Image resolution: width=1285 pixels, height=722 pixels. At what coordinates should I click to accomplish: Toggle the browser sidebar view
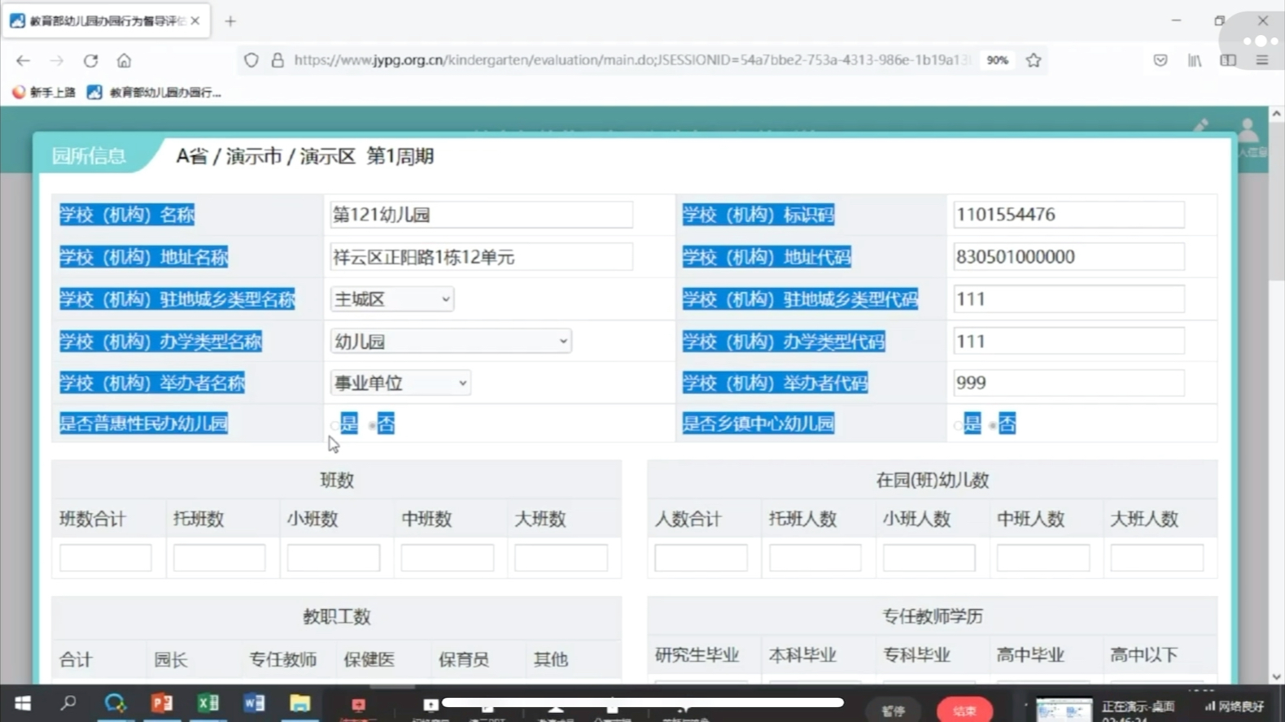[x=1228, y=60]
